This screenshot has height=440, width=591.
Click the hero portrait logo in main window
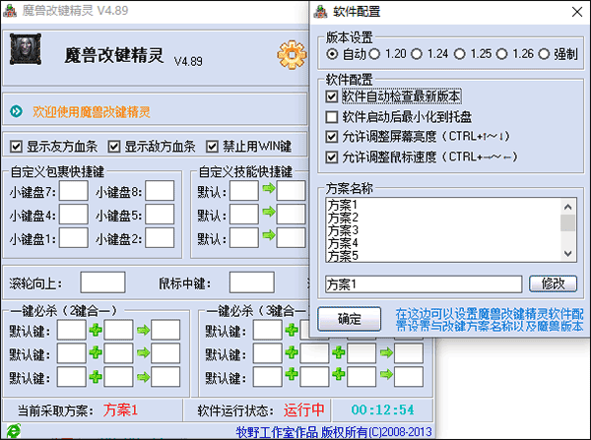pos(26,49)
